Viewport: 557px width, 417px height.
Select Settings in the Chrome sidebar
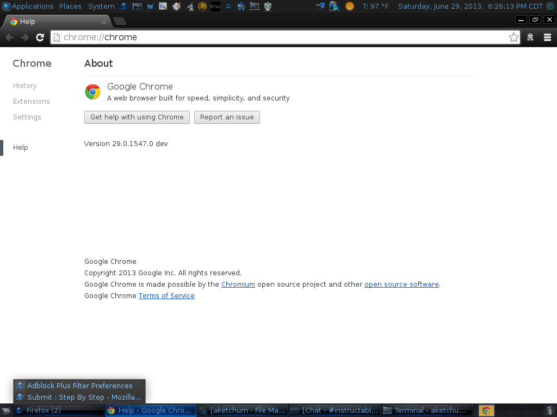point(27,117)
